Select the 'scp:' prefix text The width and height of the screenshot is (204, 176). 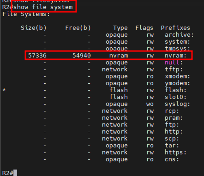pyautogui.click(x=172, y=139)
